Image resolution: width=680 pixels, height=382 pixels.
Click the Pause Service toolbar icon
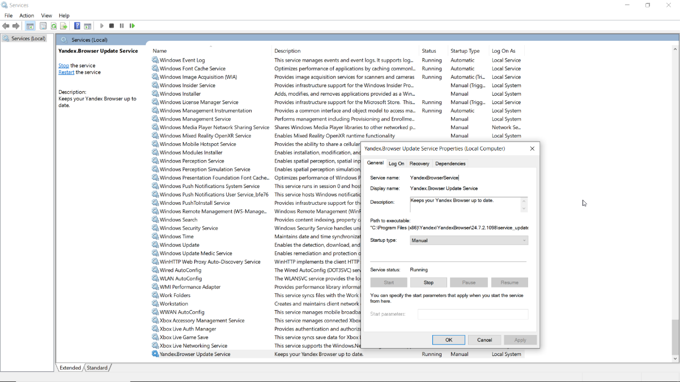pyautogui.click(x=122, y=26)
